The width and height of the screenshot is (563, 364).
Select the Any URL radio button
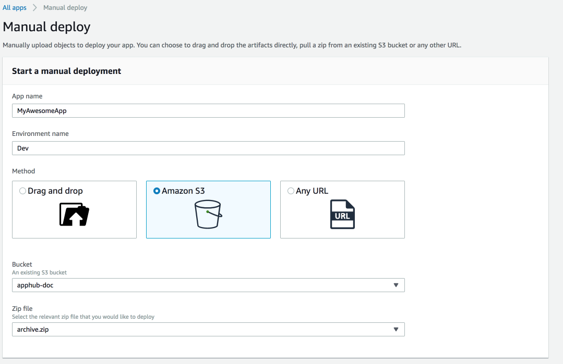[291, 191]
